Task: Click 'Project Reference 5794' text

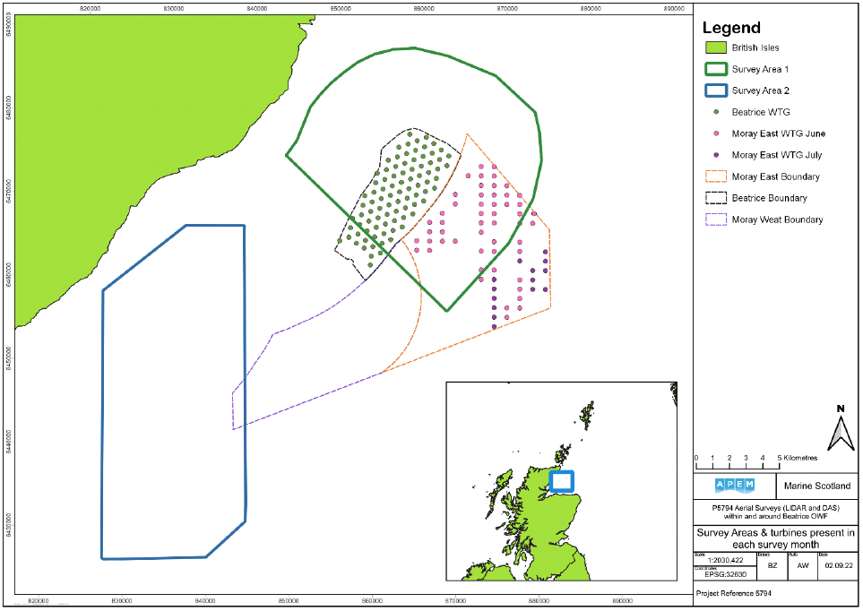Action: pos(733,593)
